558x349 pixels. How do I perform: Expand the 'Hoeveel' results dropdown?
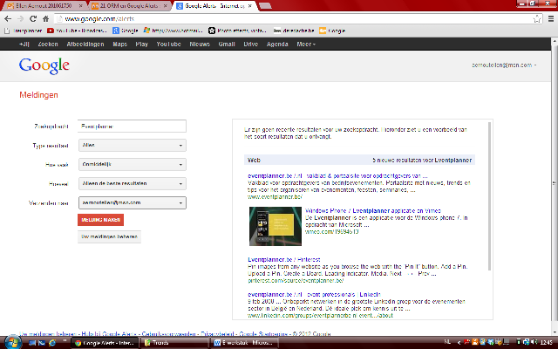(131, 184)
